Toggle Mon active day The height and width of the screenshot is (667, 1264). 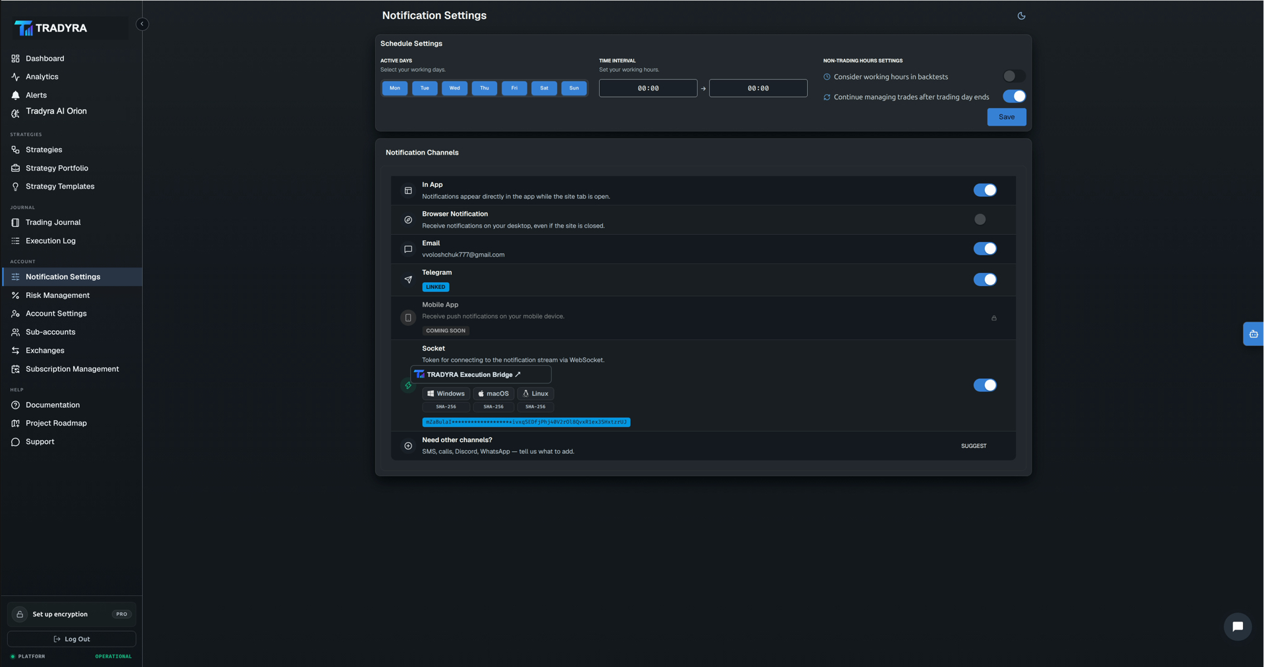pos(395,88)
